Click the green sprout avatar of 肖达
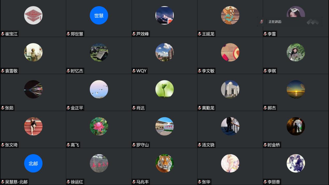329x185 pixels. pos(164,89)
